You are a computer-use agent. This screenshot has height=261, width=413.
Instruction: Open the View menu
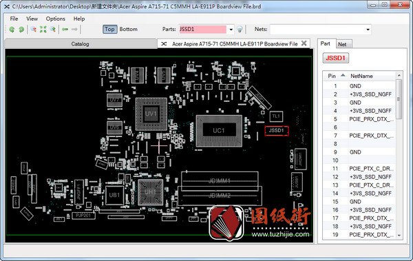[32, 19]
